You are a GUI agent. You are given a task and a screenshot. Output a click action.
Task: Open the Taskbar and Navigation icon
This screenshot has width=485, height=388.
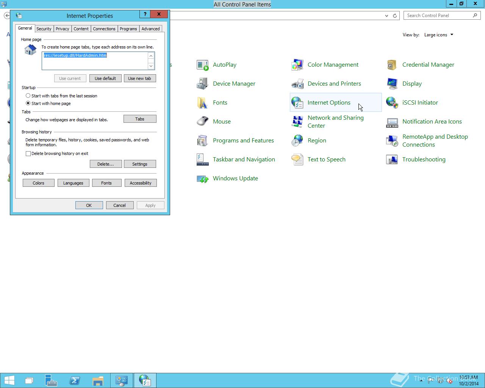[x=203, y=160]
